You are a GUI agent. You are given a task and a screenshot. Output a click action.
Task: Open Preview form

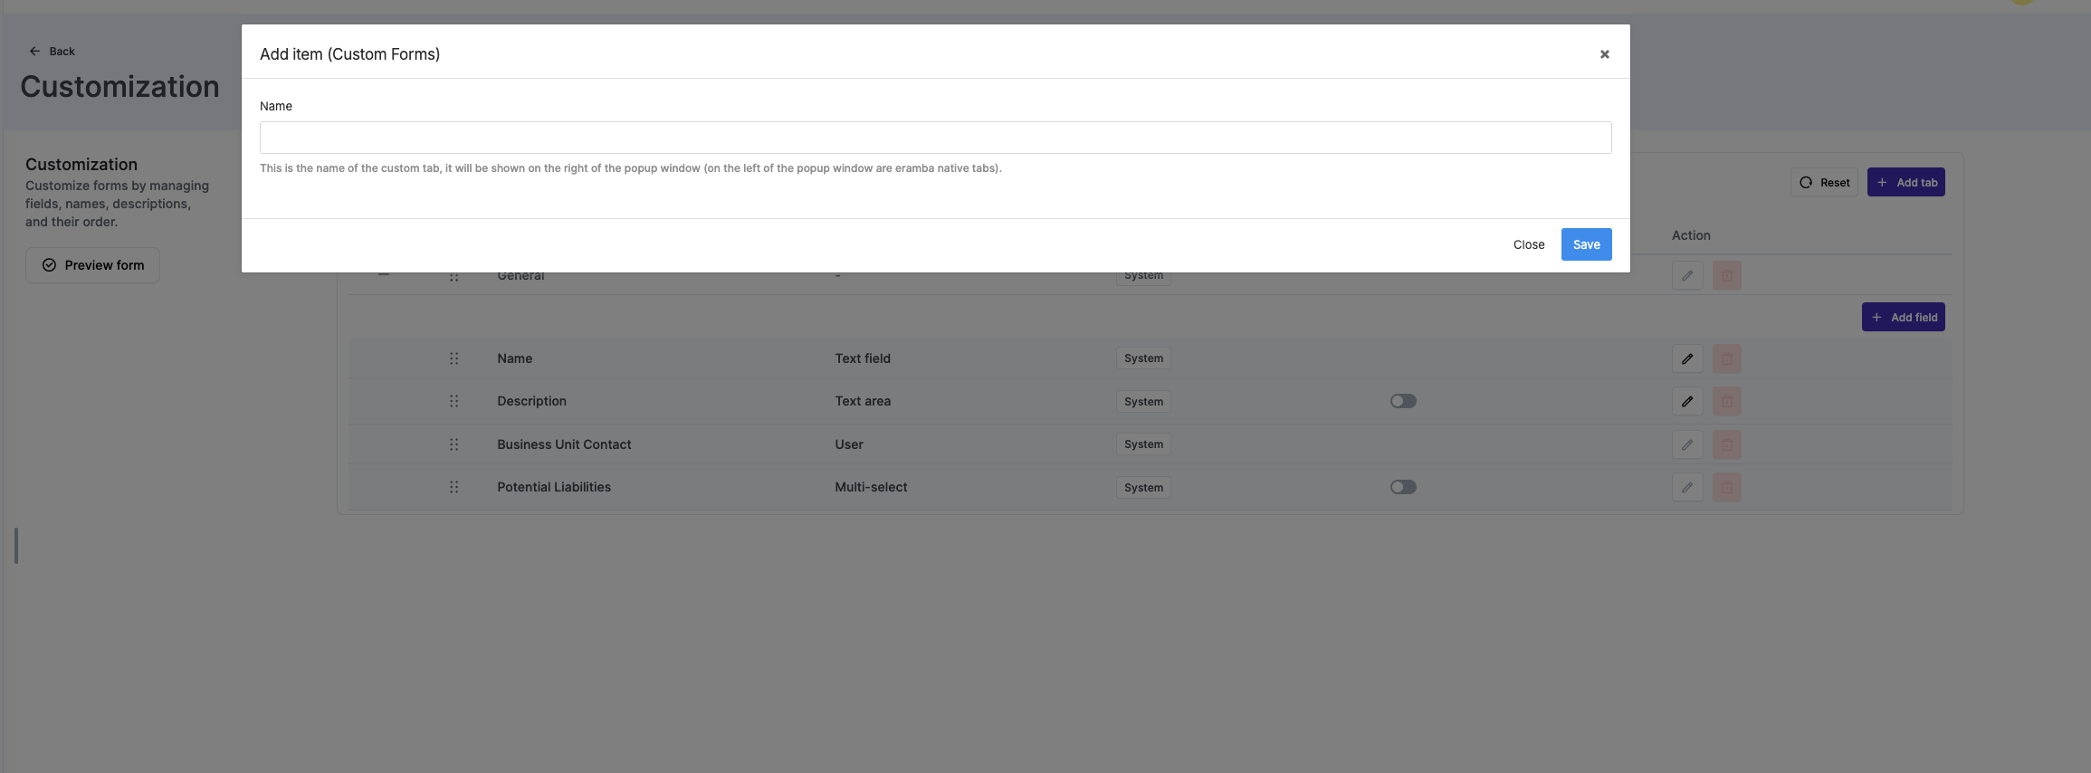pos(93,265)
